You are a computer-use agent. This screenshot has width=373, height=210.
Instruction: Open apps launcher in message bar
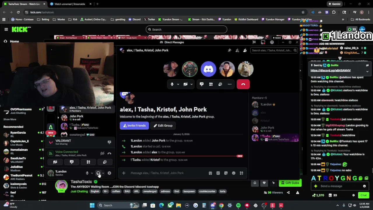tap(241, 173)
